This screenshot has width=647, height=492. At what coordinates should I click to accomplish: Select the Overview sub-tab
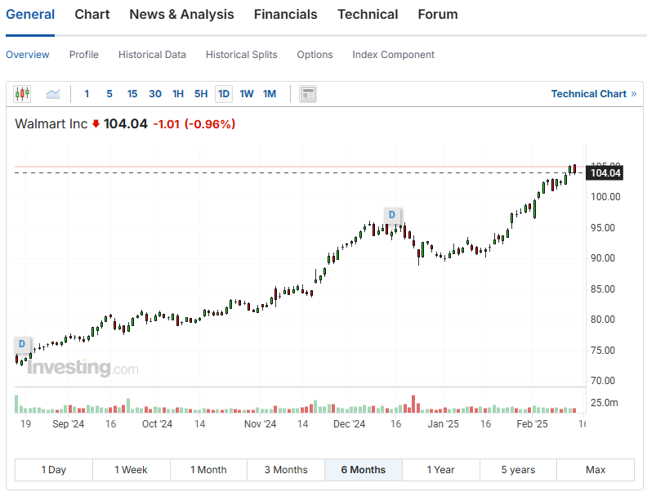click(28, 55)
